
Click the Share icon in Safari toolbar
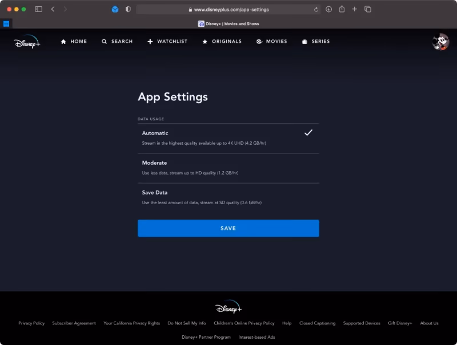tap(342, 9)
